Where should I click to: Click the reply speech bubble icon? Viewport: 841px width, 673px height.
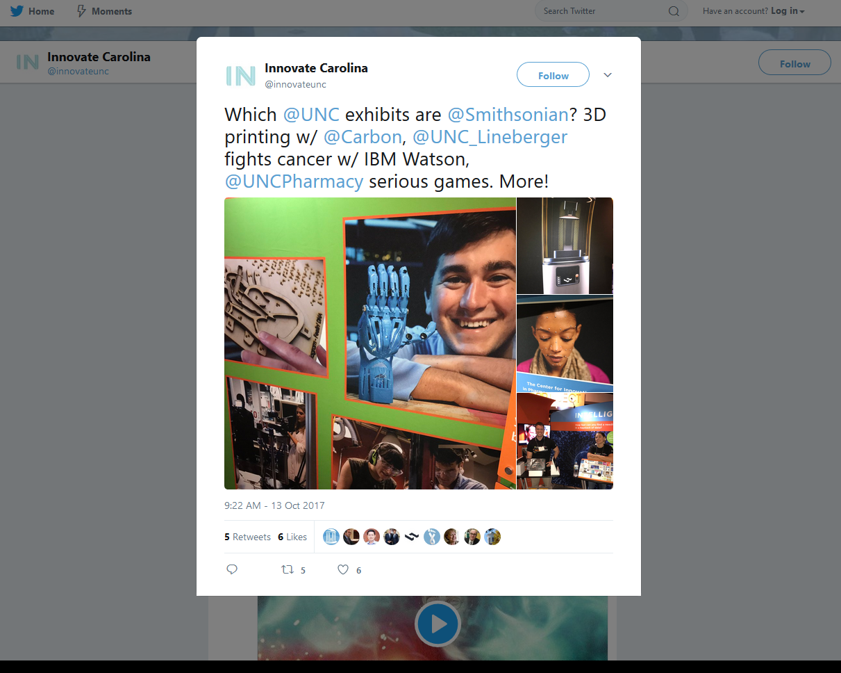click(x=232, y=569)
